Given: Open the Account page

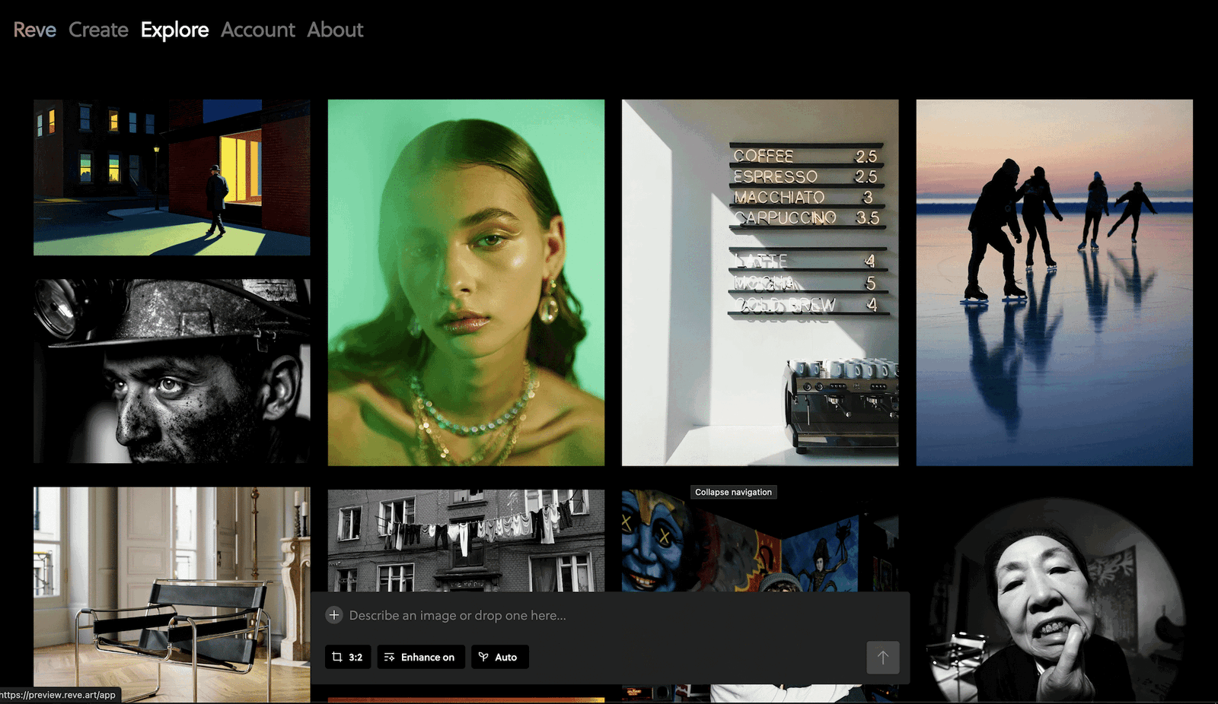Looking at the screenshot, I should coord(257,30).
